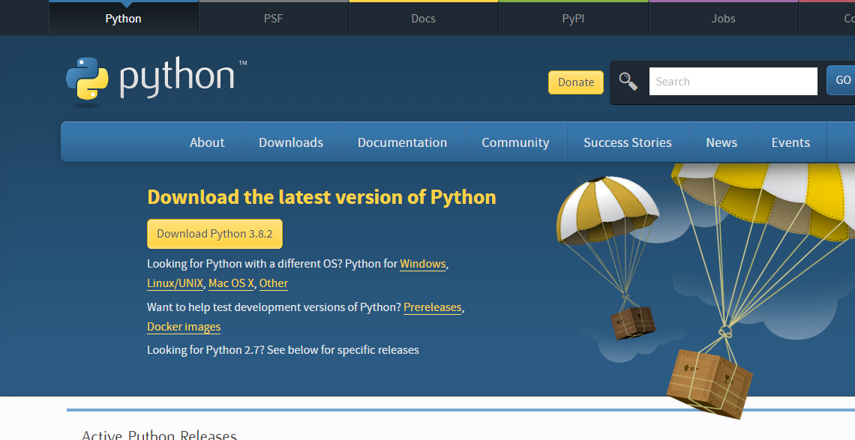Click the Donate button
This screenshot has width=855, height=440.
[x=576, y=82]
